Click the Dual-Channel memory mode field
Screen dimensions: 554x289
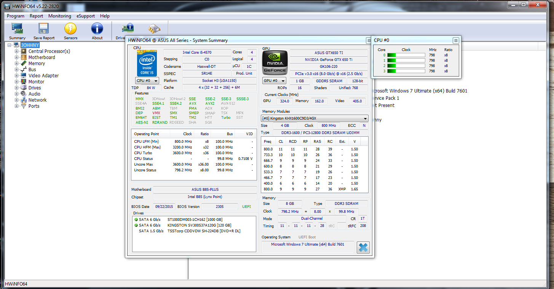[x=311, y=219]
